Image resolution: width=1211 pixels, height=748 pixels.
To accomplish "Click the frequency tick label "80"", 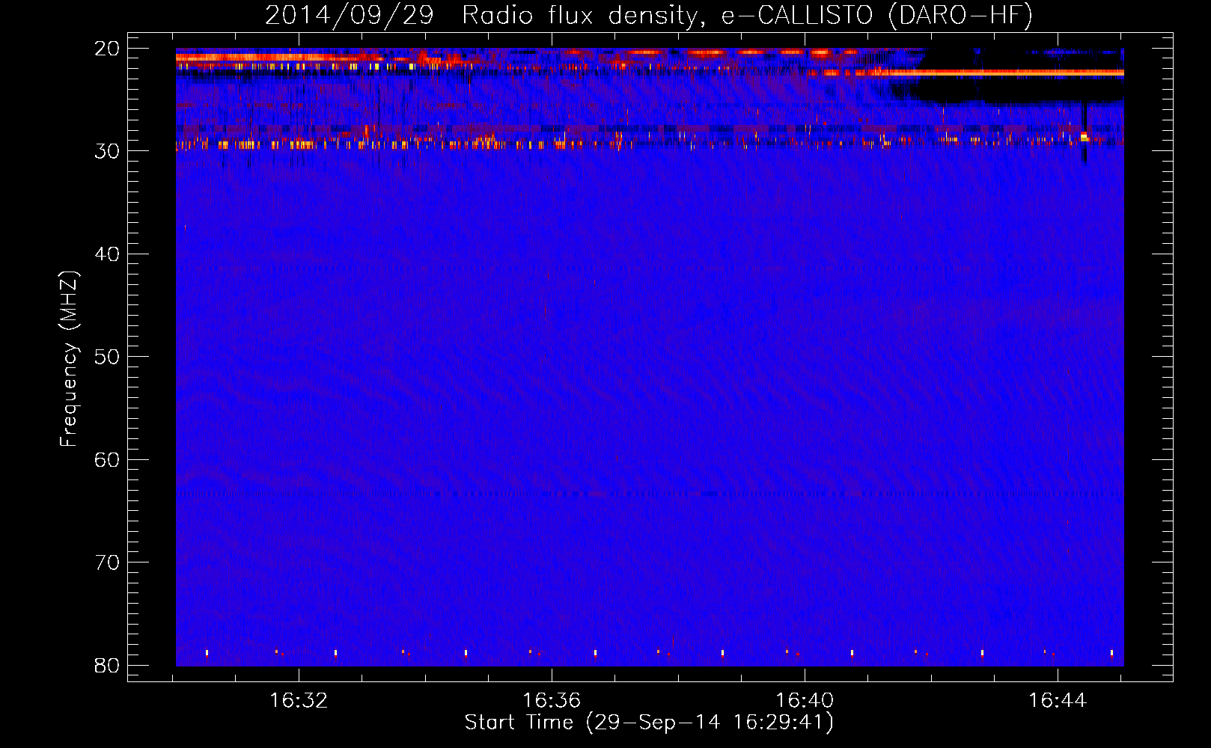I will click(107, 666).
